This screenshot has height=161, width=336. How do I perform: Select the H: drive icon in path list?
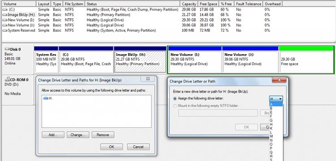pyautogui.click(x=46, y=98)
